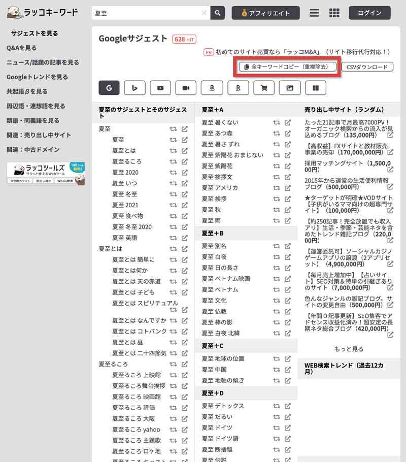This screenshot has width=406, height=462.
Task: Click the magnifying glass search button
Action: point(218,13)
